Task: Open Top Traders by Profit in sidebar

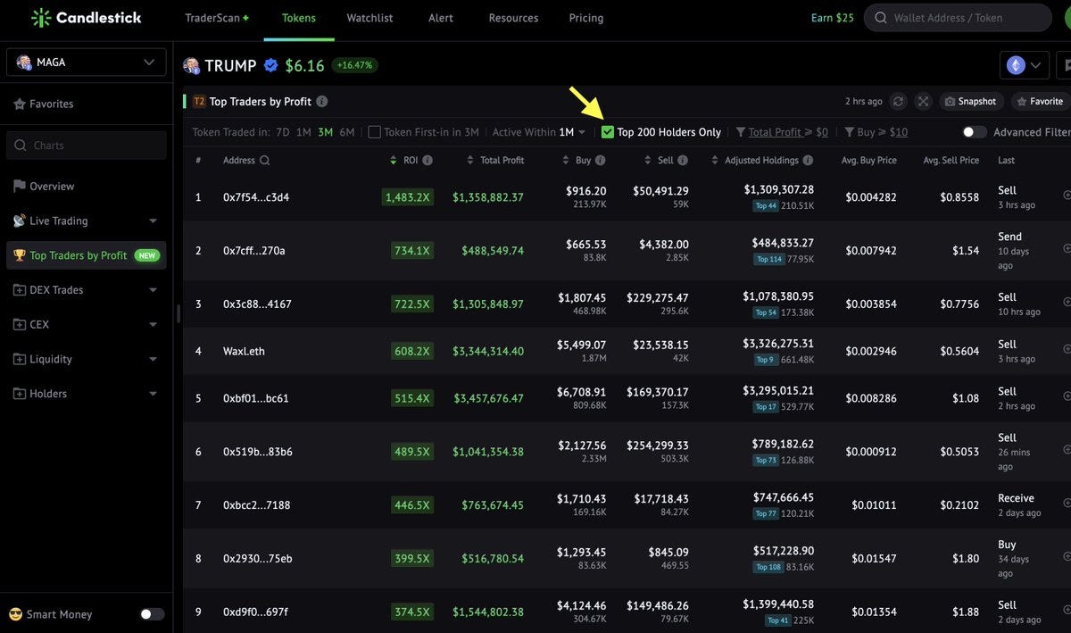Action: pyautogui.click(x=86, y=255)
